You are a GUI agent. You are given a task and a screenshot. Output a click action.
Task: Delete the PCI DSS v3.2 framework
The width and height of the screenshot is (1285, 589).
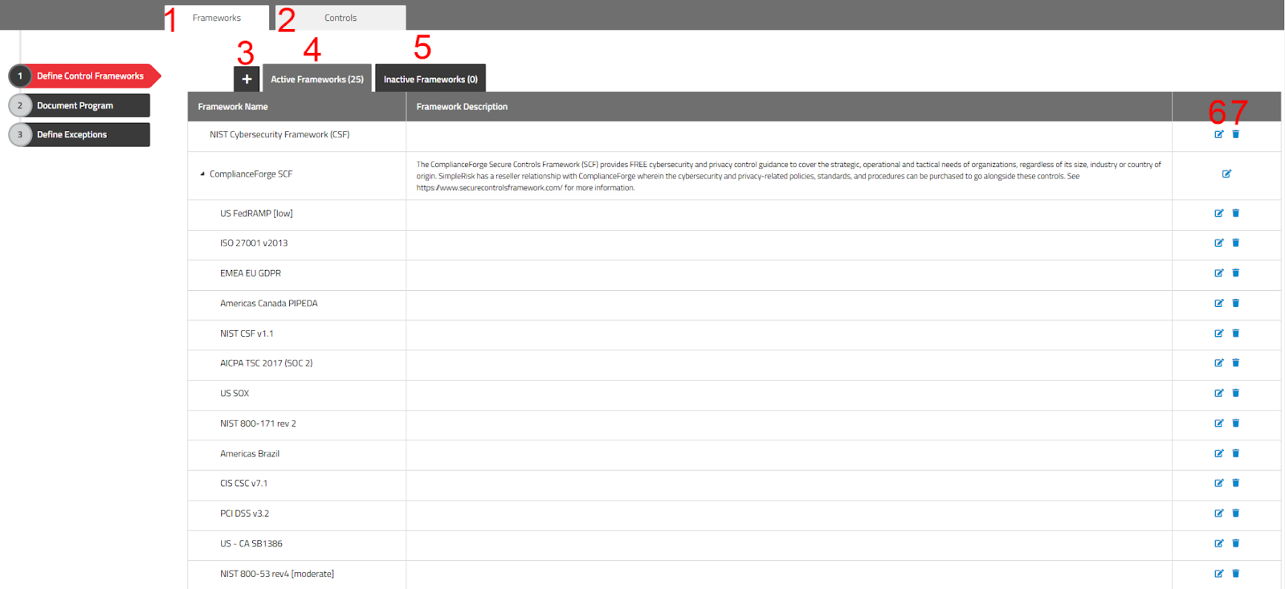click(1235, 513)
